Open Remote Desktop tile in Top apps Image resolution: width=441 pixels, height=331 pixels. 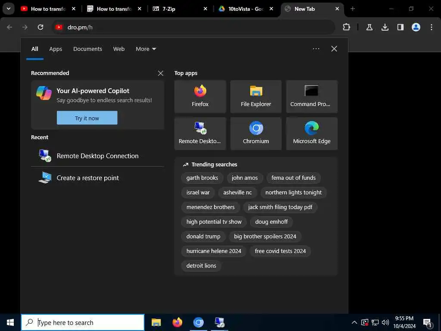[x=200, y=134]
